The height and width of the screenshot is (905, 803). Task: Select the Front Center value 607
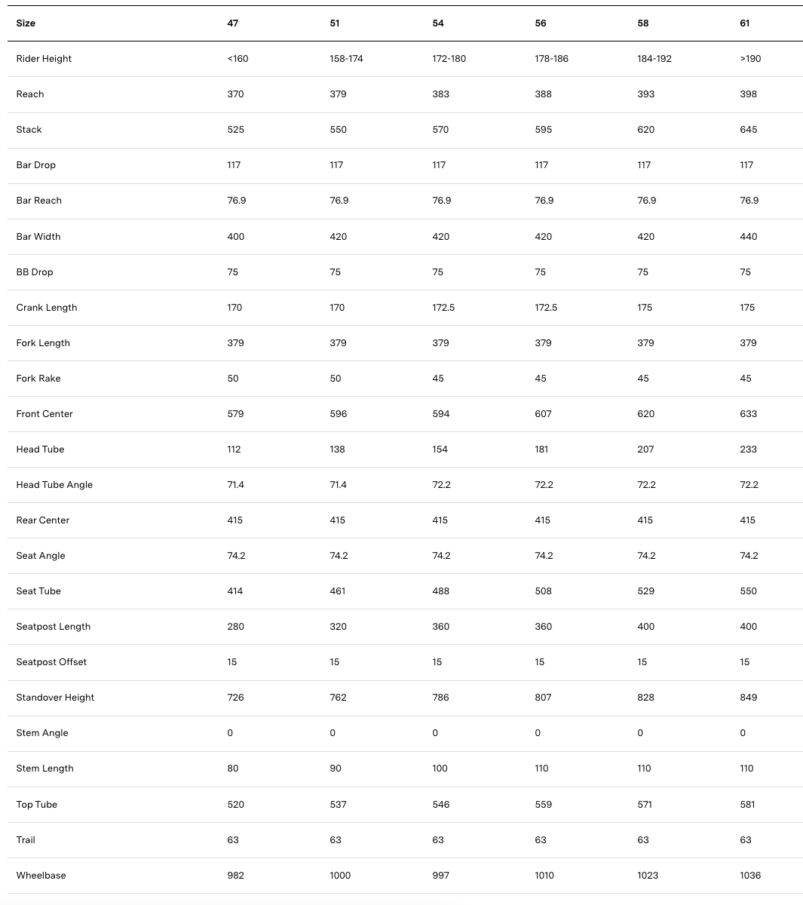tap(543, 414)
